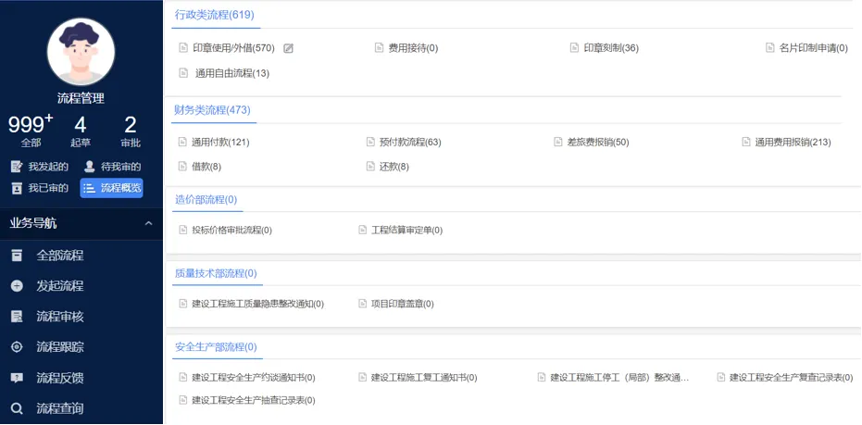
Task: Click the 流程反馈 chat icon
Action: click(x=17, y=378)
